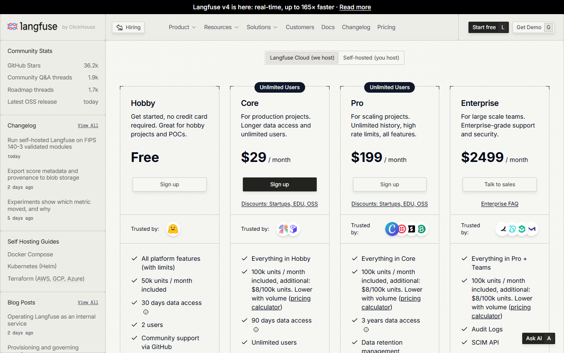Click the info icon under 3 years data access
Viewport: 564px width, 353px height.
(366, 330)
